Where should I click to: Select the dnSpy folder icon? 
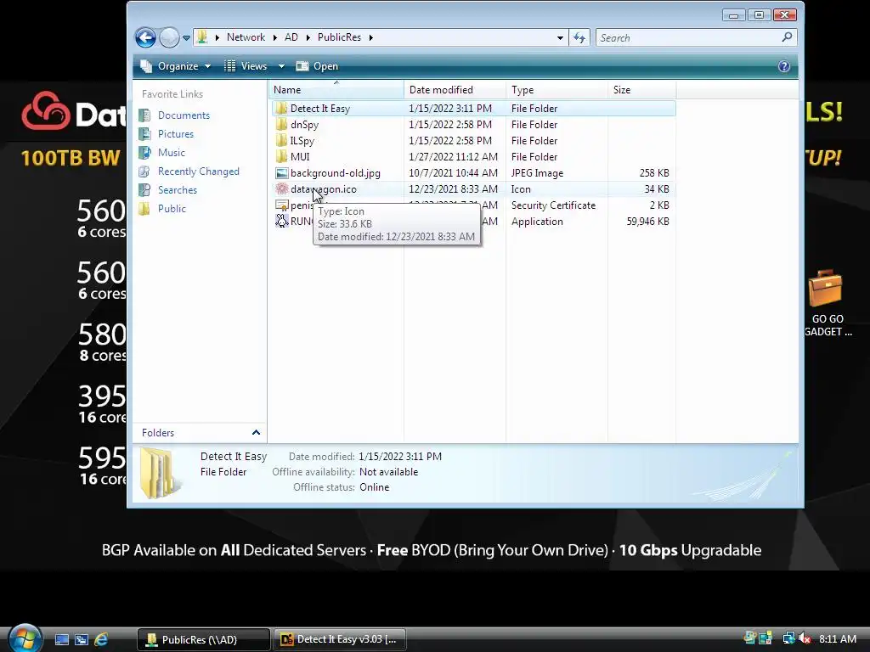281,124
